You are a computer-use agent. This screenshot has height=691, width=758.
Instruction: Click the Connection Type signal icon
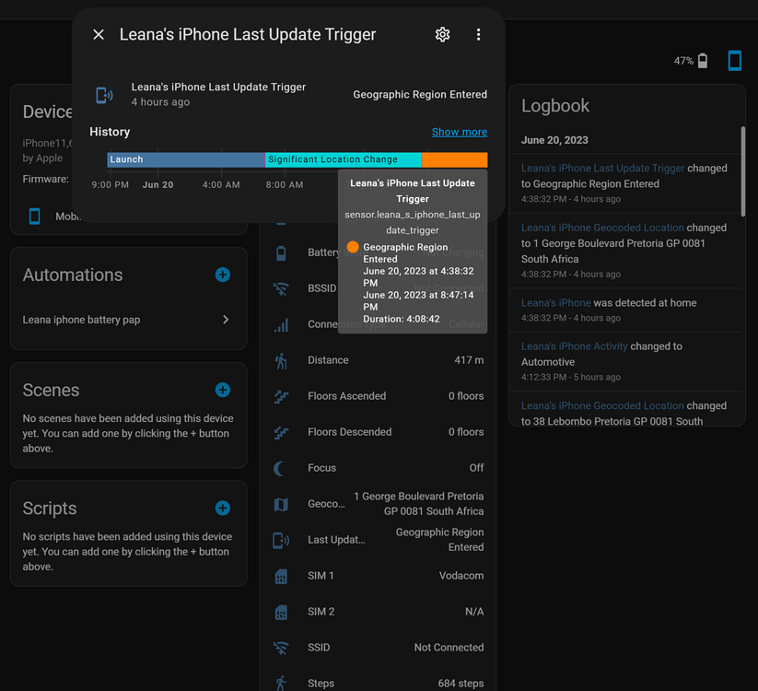tap(281, 324)
